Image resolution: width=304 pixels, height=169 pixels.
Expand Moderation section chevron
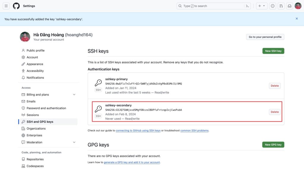(74, 142)
